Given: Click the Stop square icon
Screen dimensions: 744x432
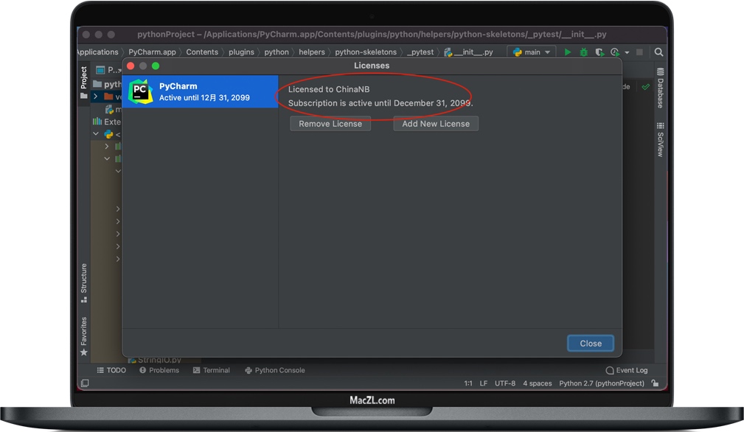Looking at the screenshot, I should pos(639,52).
